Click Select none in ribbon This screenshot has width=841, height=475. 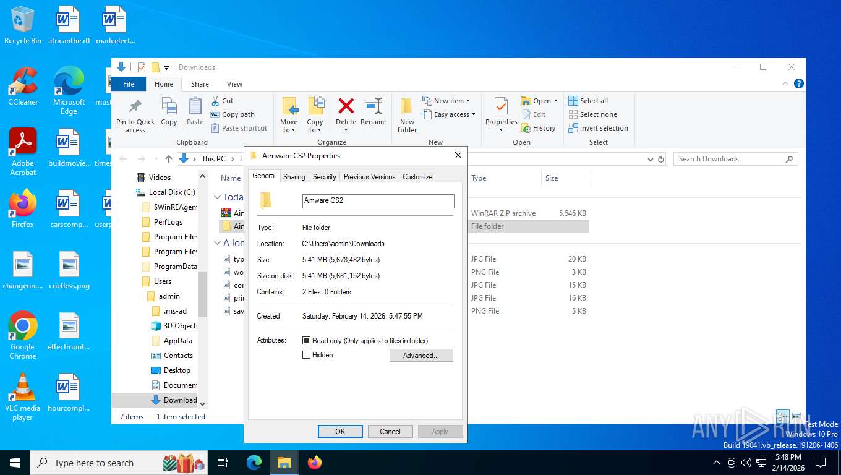point(592,114)
